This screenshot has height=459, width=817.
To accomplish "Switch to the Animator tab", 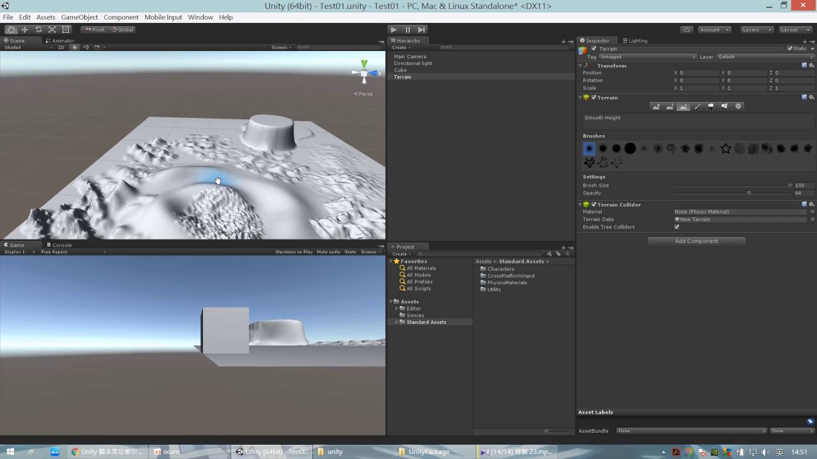I will (60, 40).
